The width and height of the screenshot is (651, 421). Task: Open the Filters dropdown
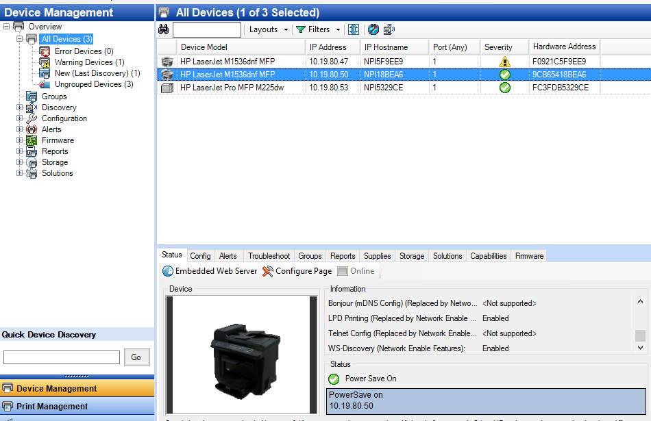tap(318, 29)
